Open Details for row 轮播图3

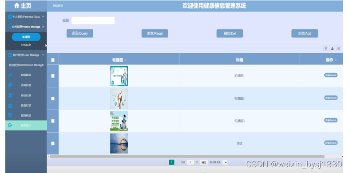(331, 120)
